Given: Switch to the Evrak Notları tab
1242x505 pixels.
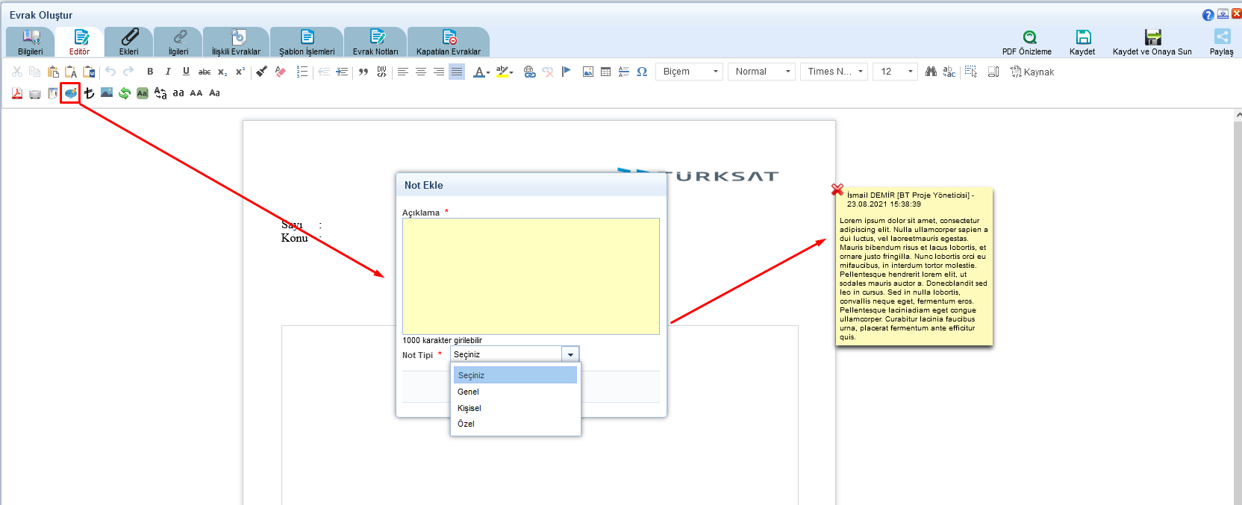Looking at the screenshot, I should [x=375, y=42].
